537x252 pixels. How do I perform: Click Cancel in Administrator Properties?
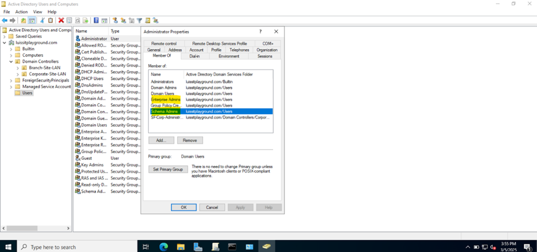(x=212, y=207)
